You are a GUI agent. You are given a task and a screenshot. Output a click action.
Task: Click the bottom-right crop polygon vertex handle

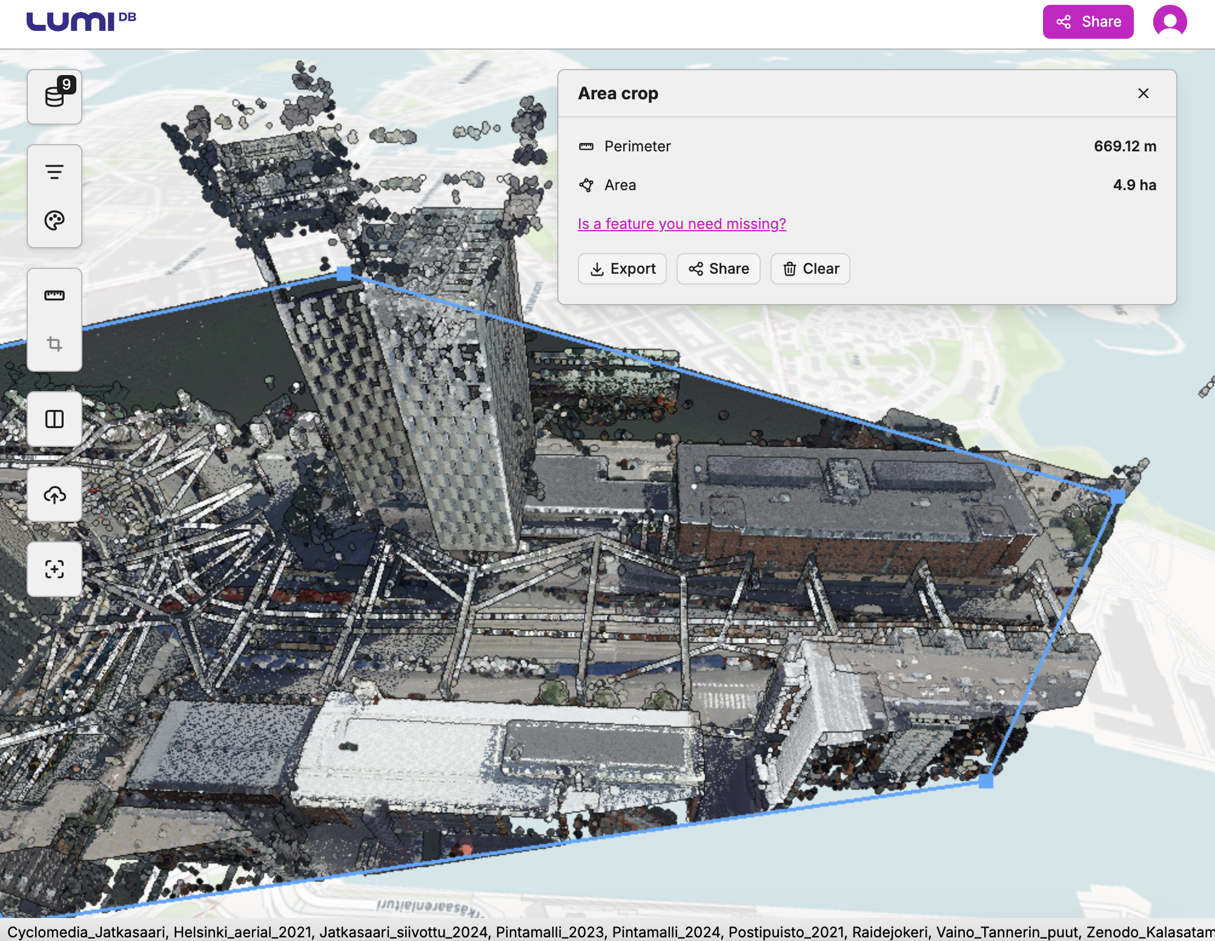(x=985, y=781)
